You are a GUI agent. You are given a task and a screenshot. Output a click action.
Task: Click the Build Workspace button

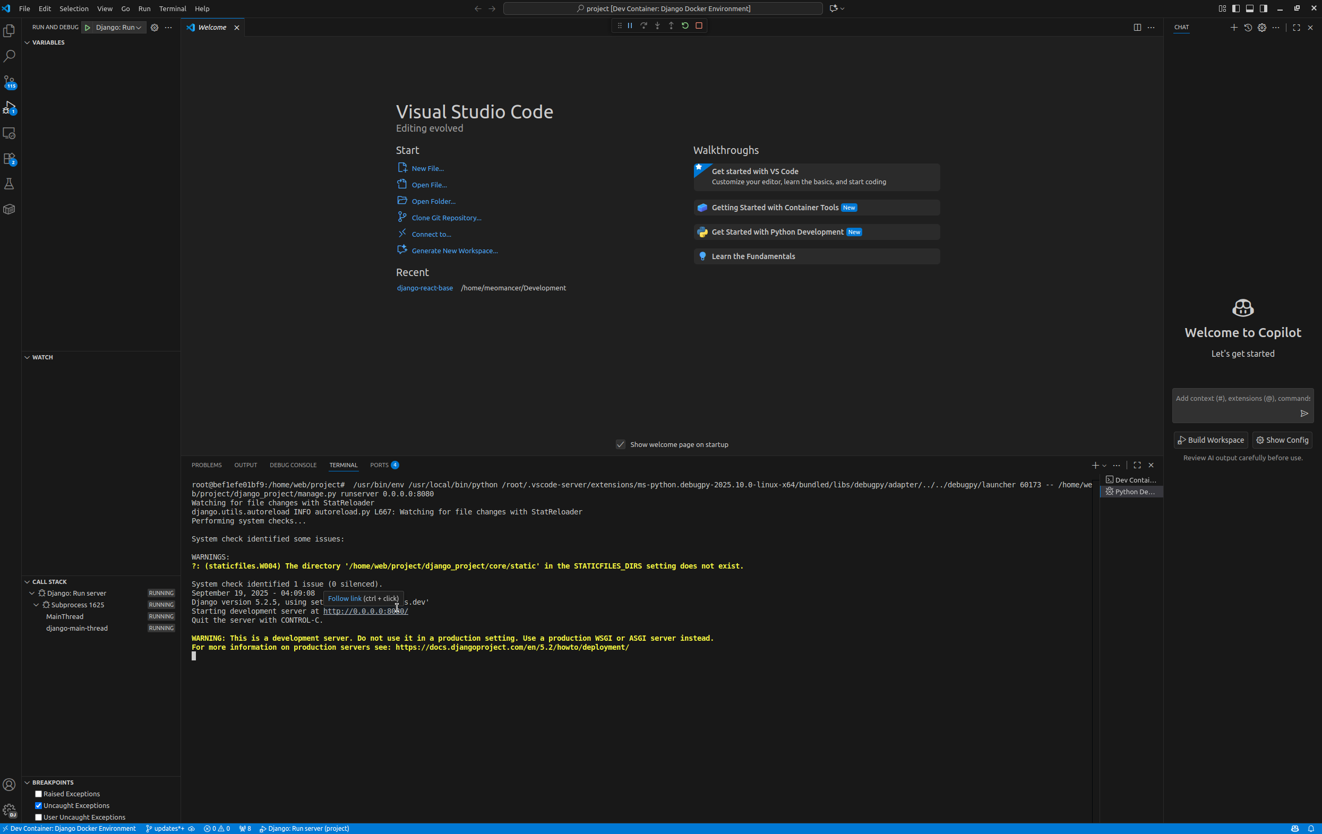coord(1211,440)
